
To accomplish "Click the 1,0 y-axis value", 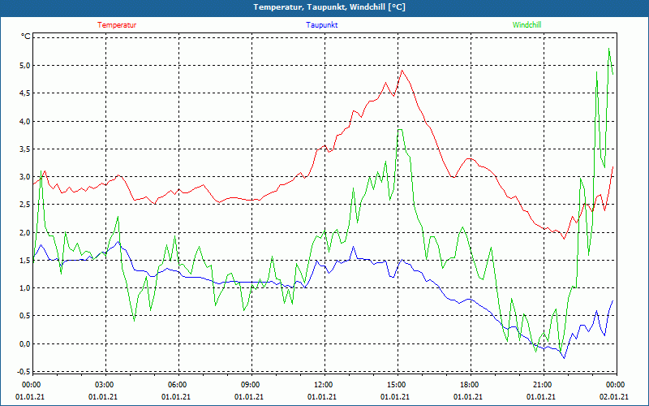I will click(25, 288).
